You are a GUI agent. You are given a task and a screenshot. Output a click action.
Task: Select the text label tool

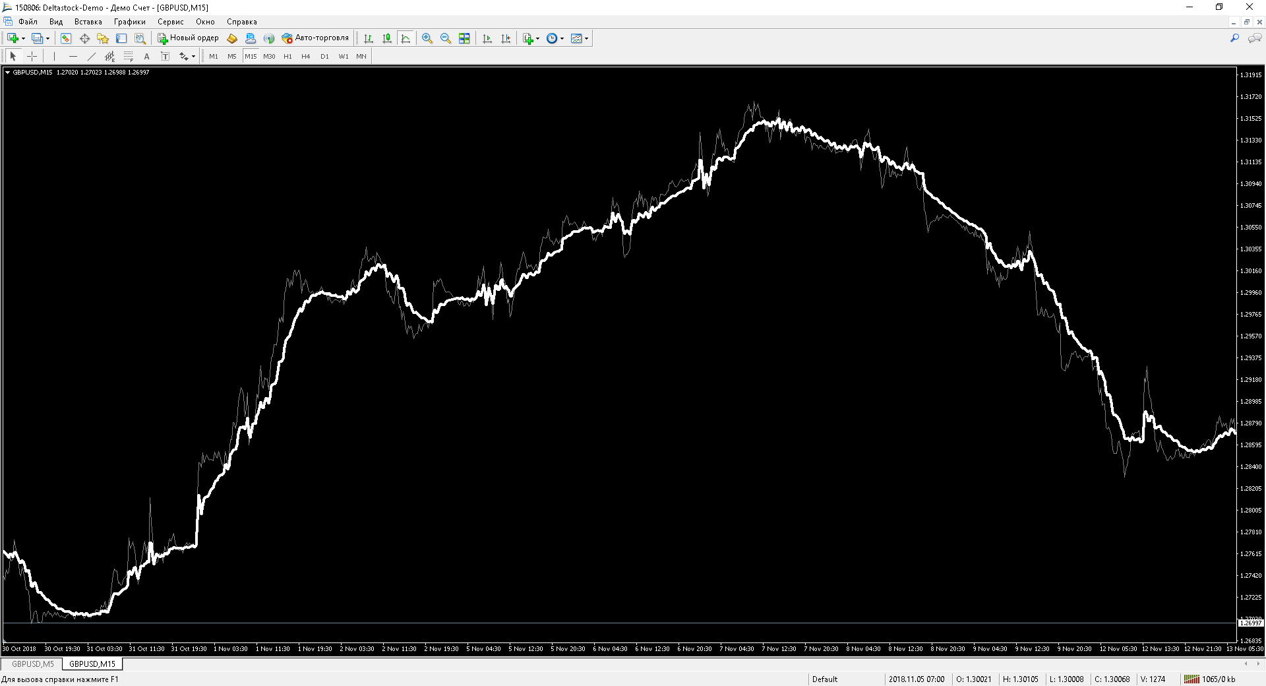165,56
